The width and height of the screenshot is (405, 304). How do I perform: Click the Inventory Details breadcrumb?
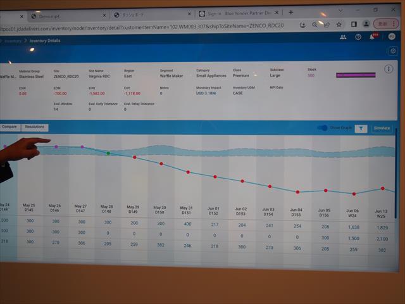click(45, 41)
